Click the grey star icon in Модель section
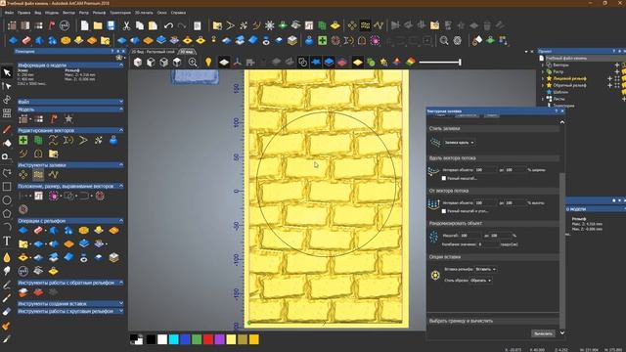 [x=68, y=118]
